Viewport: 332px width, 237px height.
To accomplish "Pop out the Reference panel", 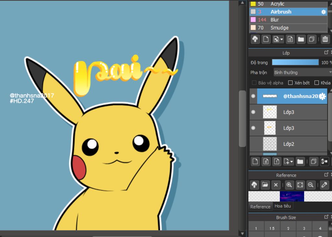I will 326,174.
